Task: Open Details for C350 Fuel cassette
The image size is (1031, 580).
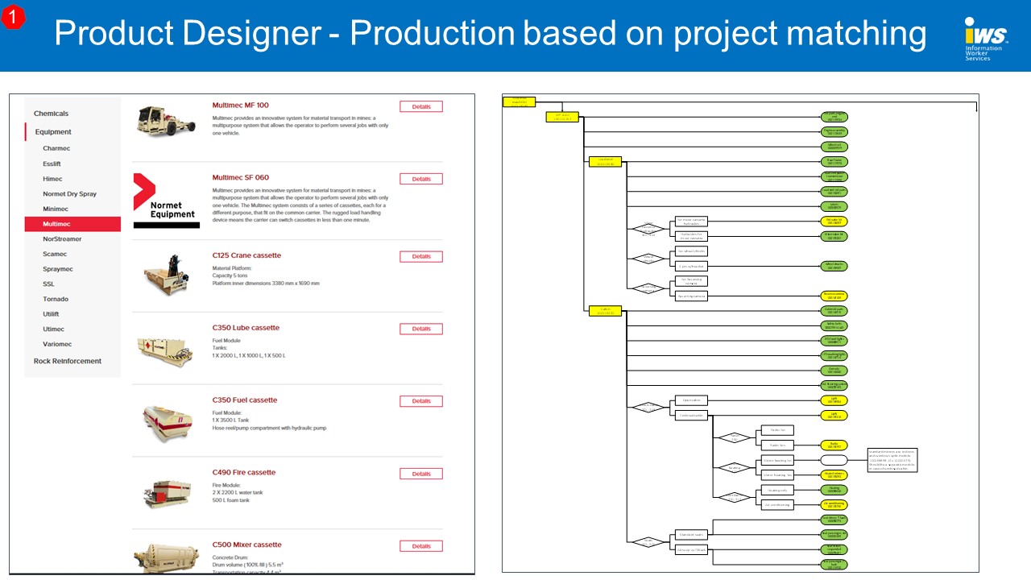Action: pyautogui.click(x=421, y=401)
